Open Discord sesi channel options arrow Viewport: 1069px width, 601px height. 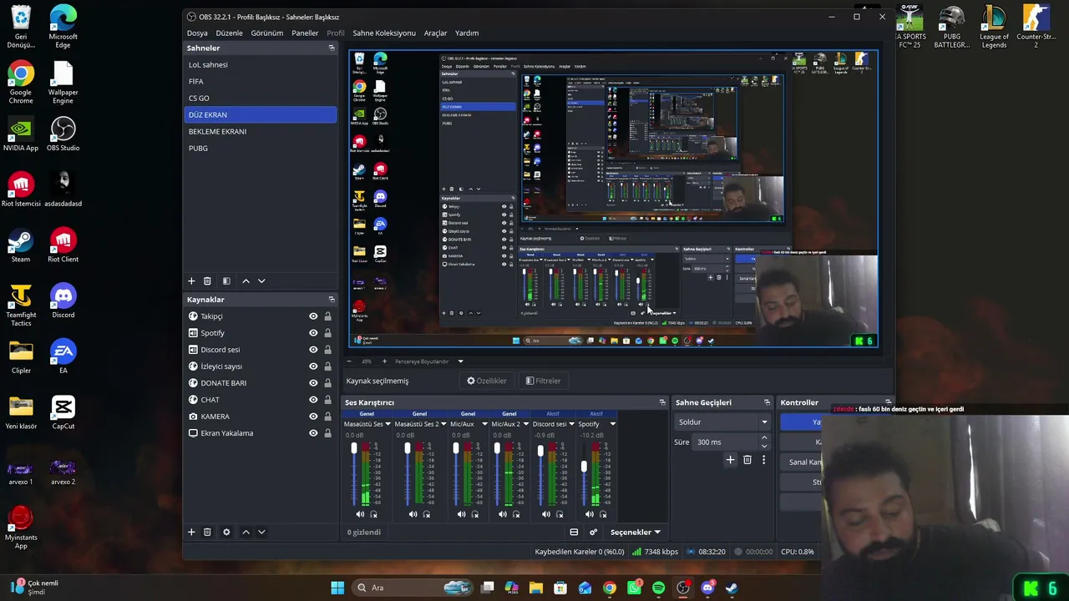click(x=571, y=424)
